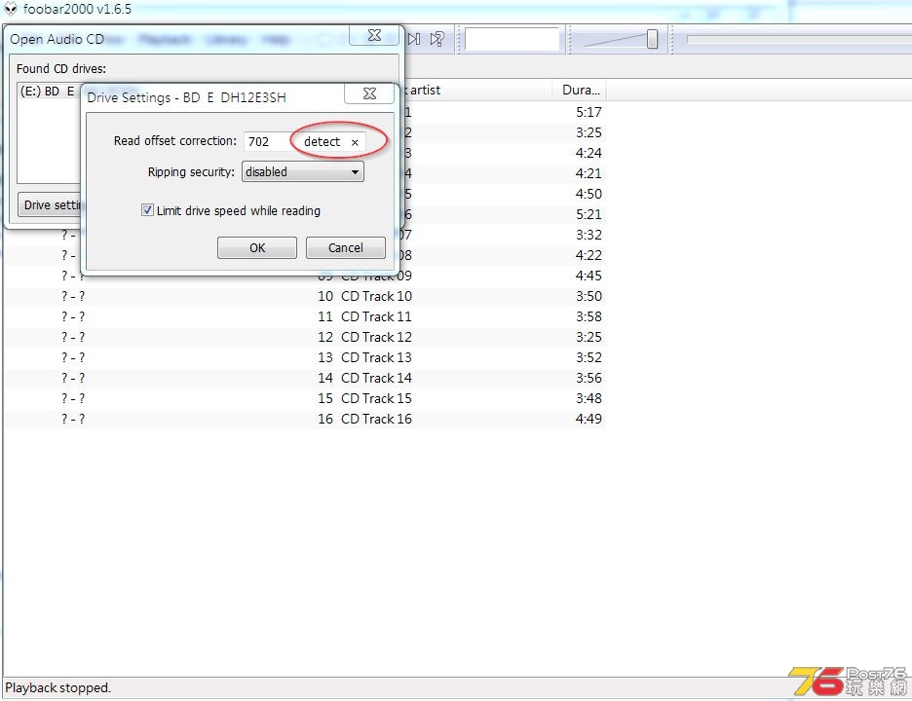The width and height of the screenshot is (912, 701).
Task: Confirm Drive Settings with OK
Action: pyautogui.click(x=257, y=247)
